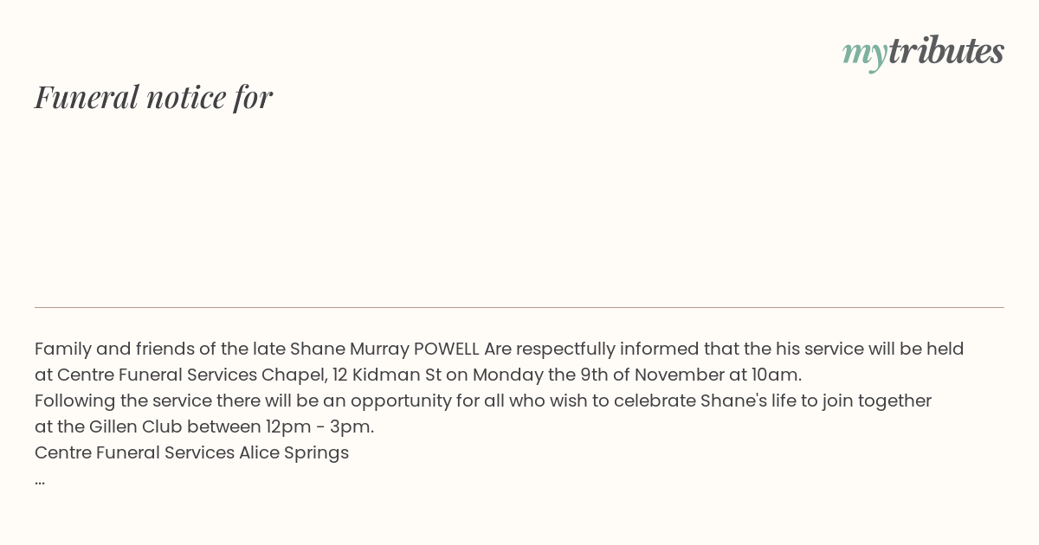The height and width of the screenshot is (545, 1039).
Task: Click the "tributes" word in the logo
Action: (946, 51)
